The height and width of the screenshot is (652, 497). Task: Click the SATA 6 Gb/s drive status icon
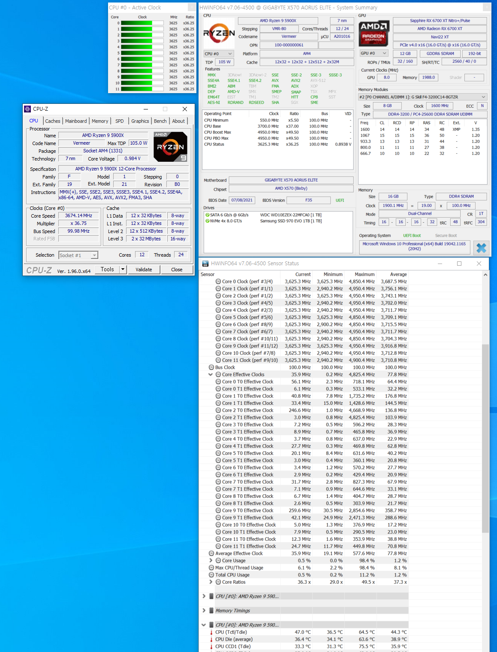coord(207,215)
